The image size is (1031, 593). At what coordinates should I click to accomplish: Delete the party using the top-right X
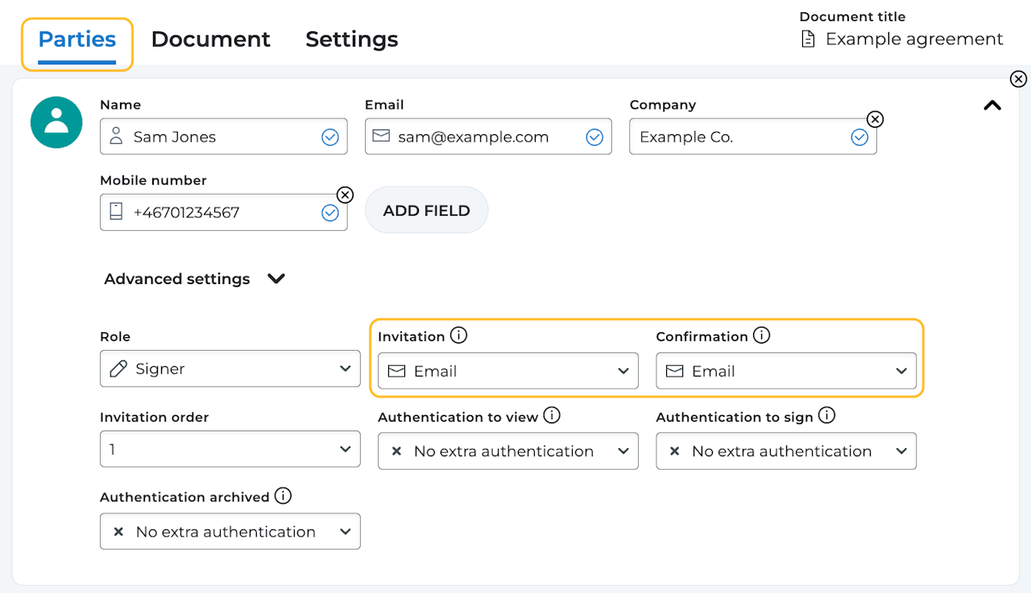point(1018,79)
